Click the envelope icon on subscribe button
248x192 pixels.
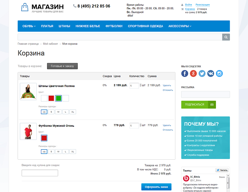212,105
